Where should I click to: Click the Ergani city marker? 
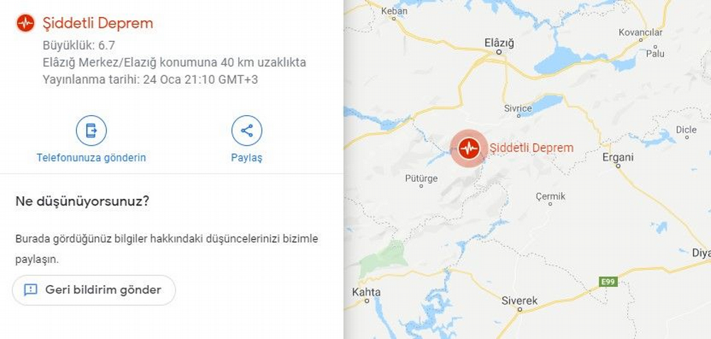tap(618, 166)
